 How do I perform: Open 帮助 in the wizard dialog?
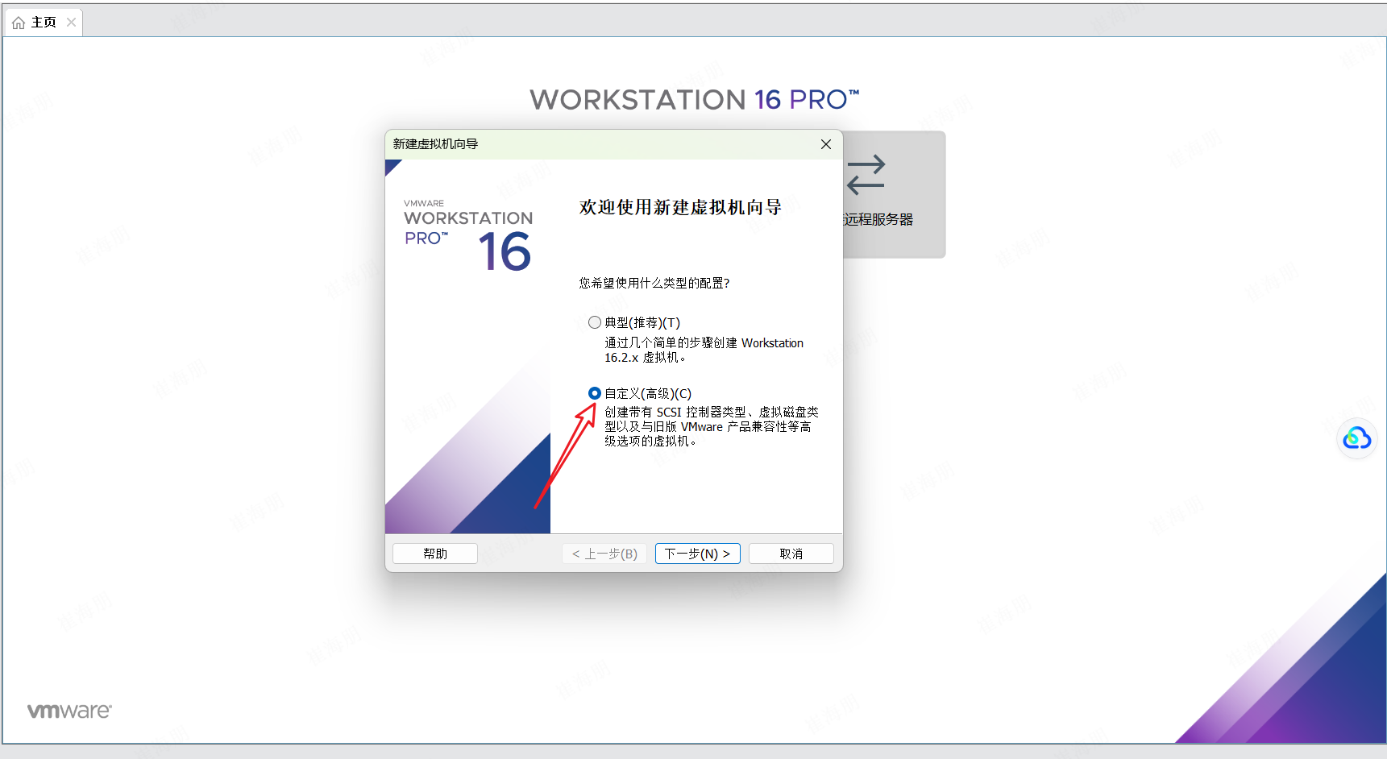pos(435,554)
